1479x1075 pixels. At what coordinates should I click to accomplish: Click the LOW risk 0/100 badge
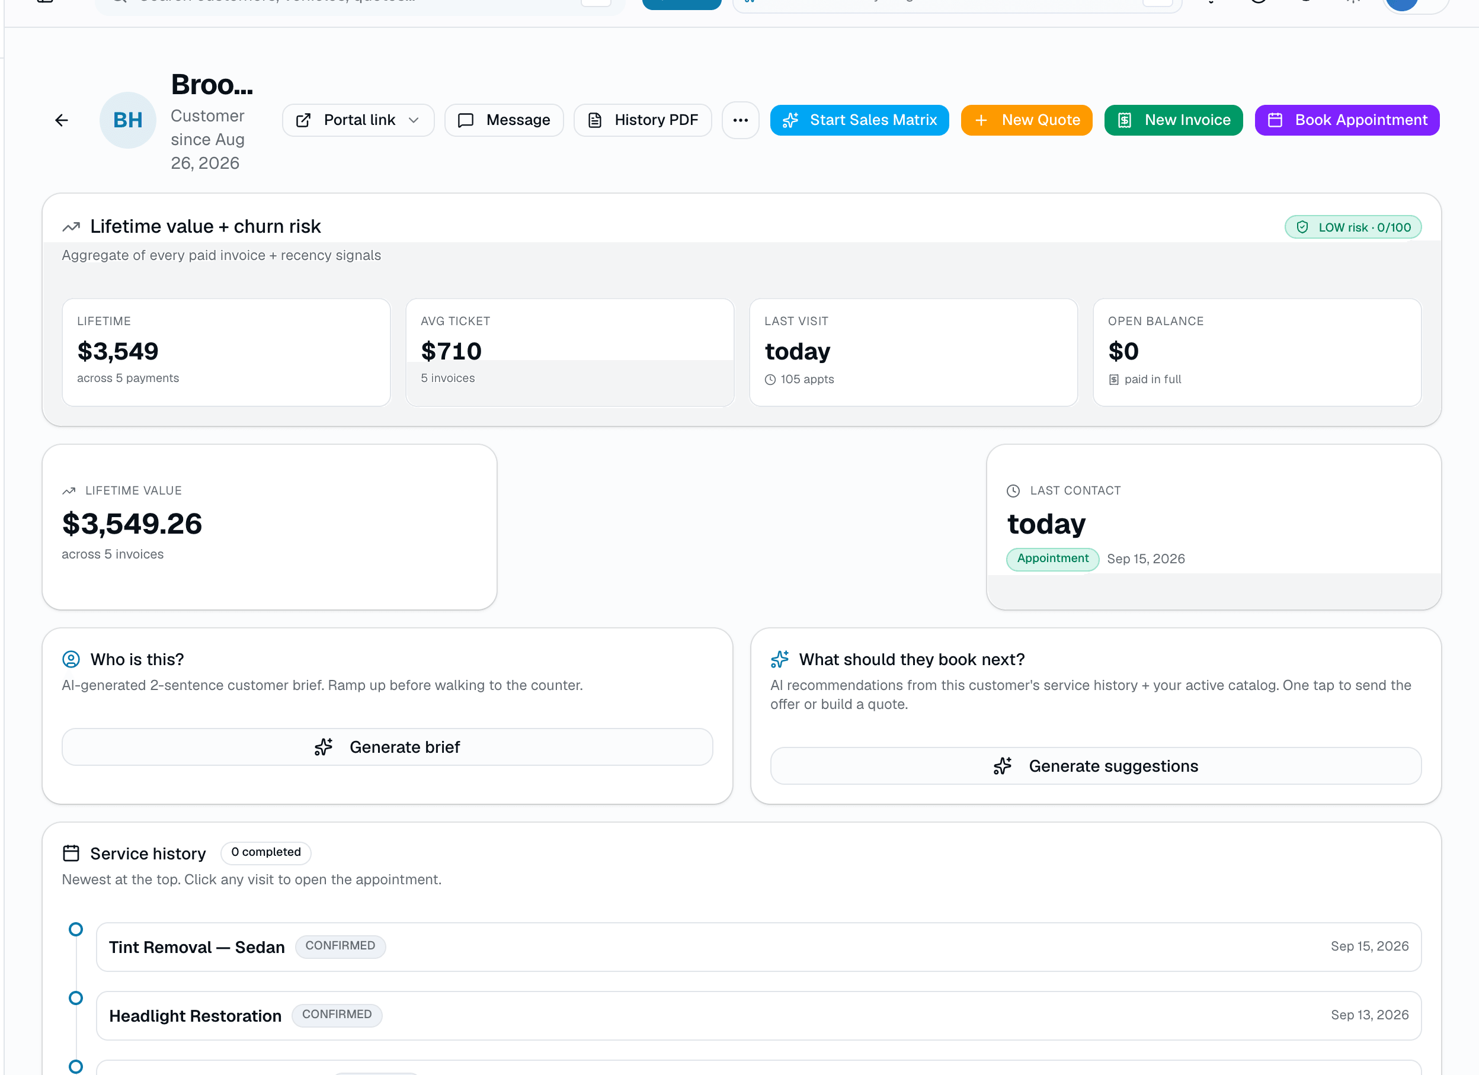[1353, 227]
